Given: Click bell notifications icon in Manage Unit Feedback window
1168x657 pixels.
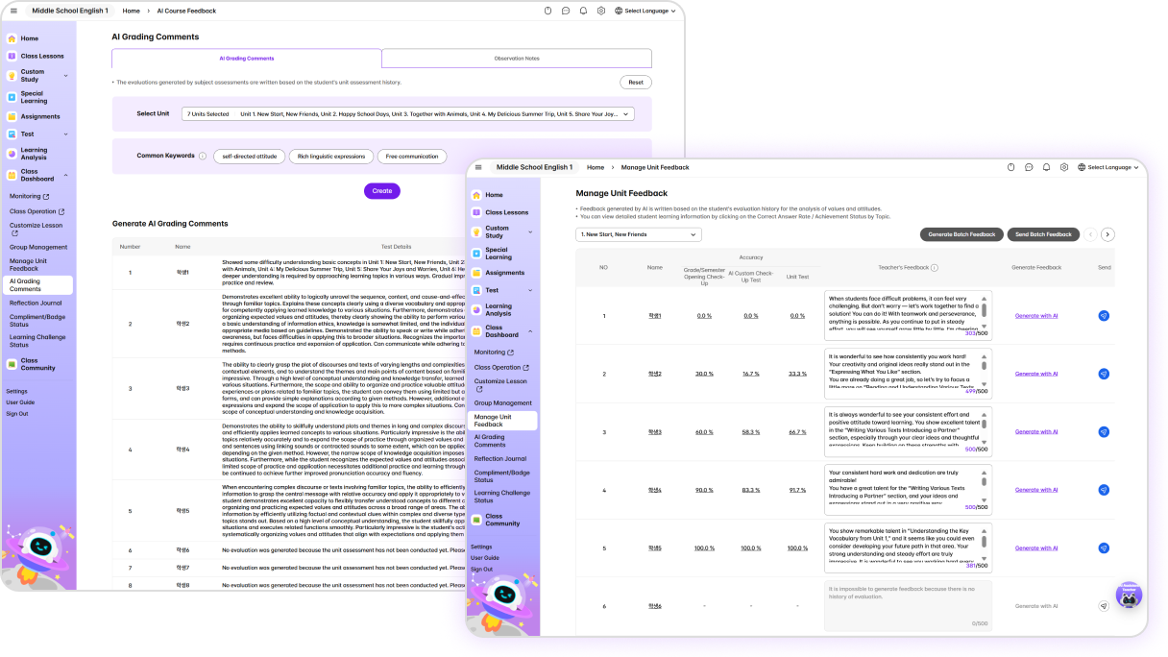Looking at the screenshot, I should click(x=1047, y=167).
